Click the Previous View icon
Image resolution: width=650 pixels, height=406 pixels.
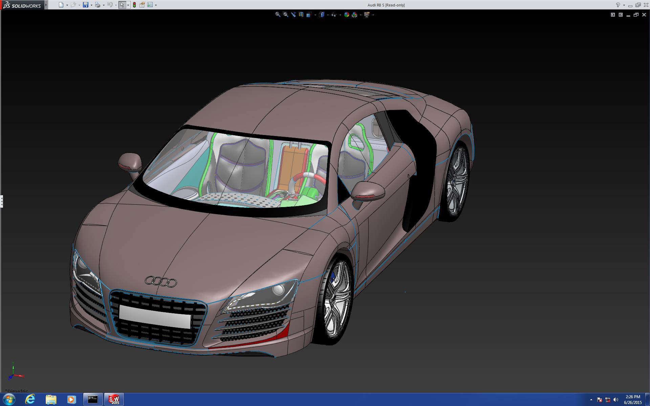click(x=293, y=15)
